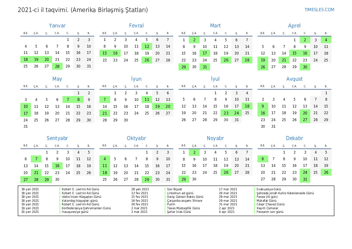Viewport: 352px width, 249px height.
Task: Select highlighted day 12 in Fevral
Action: 147,46
